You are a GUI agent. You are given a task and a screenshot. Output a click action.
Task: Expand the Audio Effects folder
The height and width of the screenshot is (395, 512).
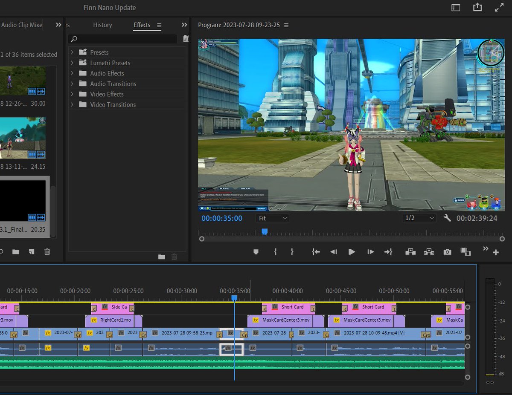pos(72,73)
